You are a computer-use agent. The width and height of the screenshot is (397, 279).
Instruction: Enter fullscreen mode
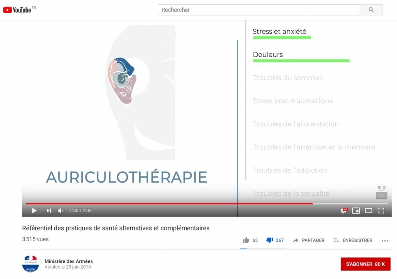[381, 211]
